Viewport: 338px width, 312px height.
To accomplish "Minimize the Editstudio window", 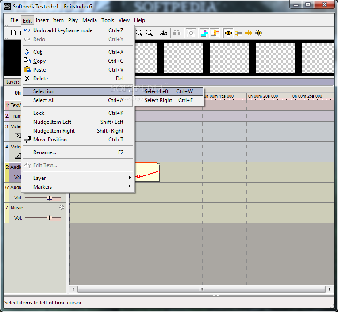I will point(296,5).
